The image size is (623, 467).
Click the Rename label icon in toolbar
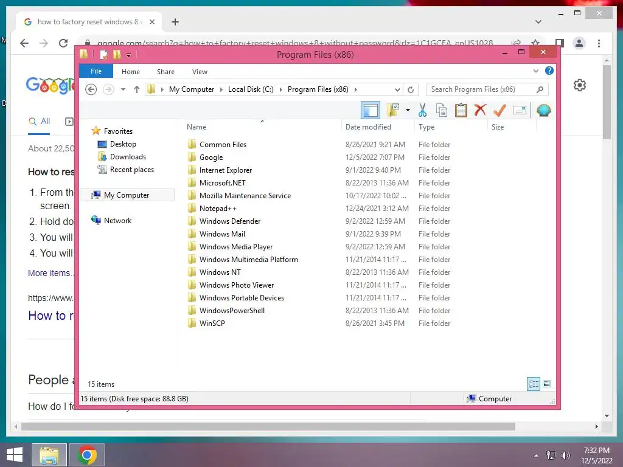point(520,110)
